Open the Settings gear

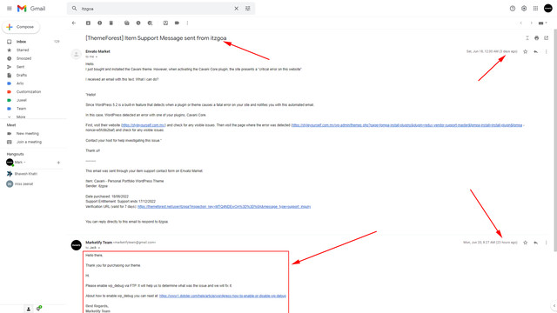pyautogui.click(x=524, y=9)
